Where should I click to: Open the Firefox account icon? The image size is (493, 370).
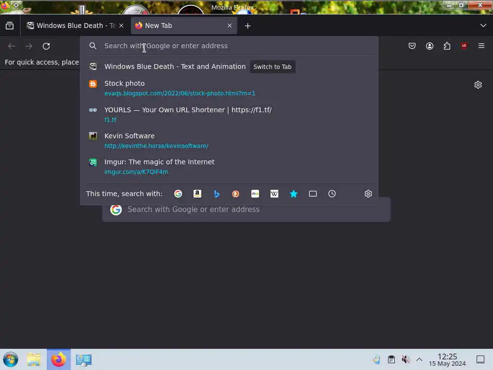429,46
